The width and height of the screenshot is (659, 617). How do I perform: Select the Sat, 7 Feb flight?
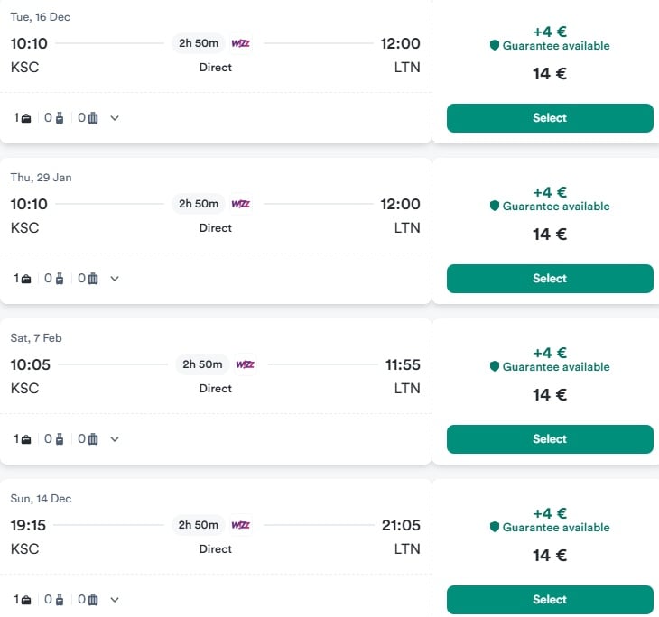(x=549, y=439)
